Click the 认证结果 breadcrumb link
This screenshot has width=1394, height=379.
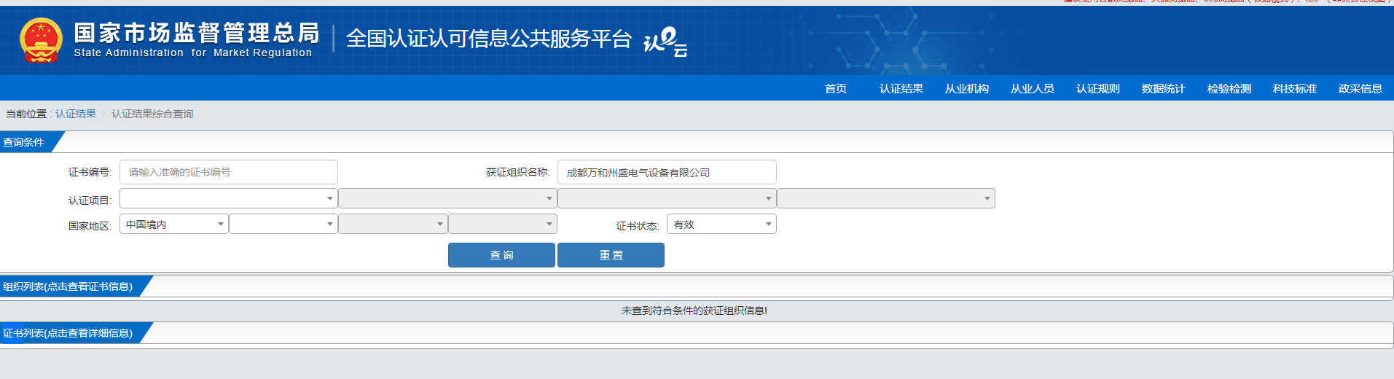coord(76,114)
